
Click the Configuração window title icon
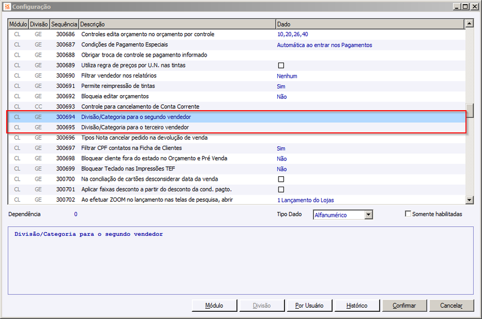pyautogui.click(x=7, y=7)
